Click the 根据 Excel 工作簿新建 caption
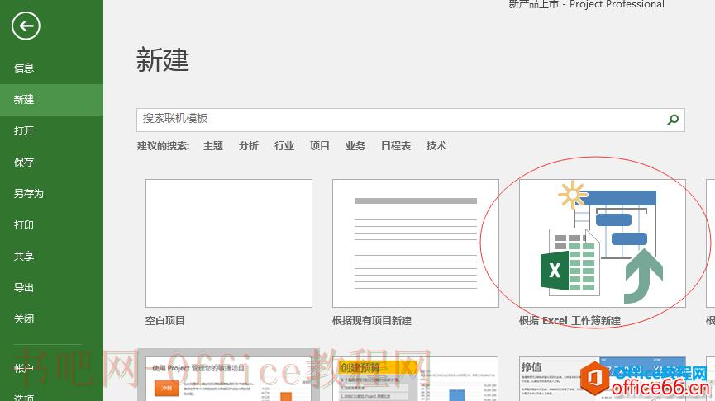 [570, 321]
